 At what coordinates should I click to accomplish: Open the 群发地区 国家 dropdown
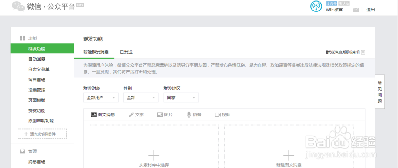pos(181,97)
